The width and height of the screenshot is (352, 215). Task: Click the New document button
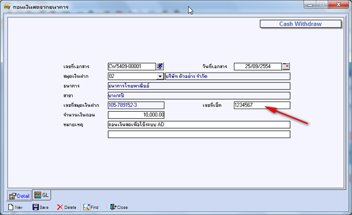pos(16,207)
